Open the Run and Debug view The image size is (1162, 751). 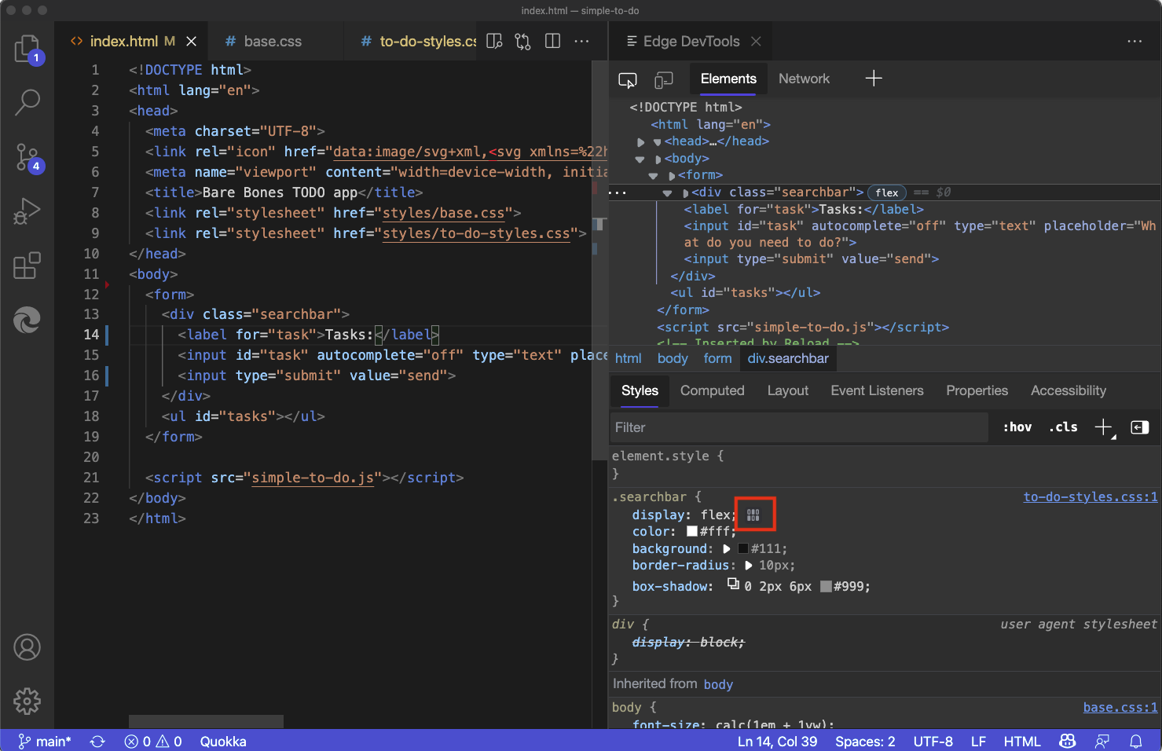[27, 211]
